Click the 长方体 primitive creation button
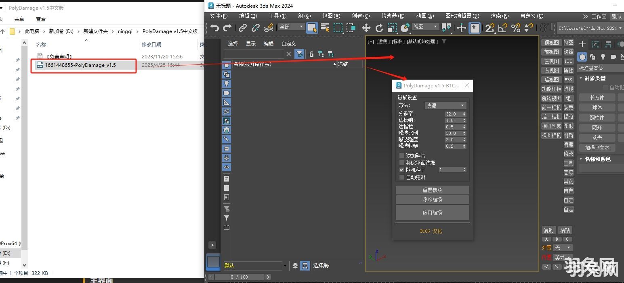Image resolution: width=624 pixels, height=283 pixels. [x=597, y=97]
